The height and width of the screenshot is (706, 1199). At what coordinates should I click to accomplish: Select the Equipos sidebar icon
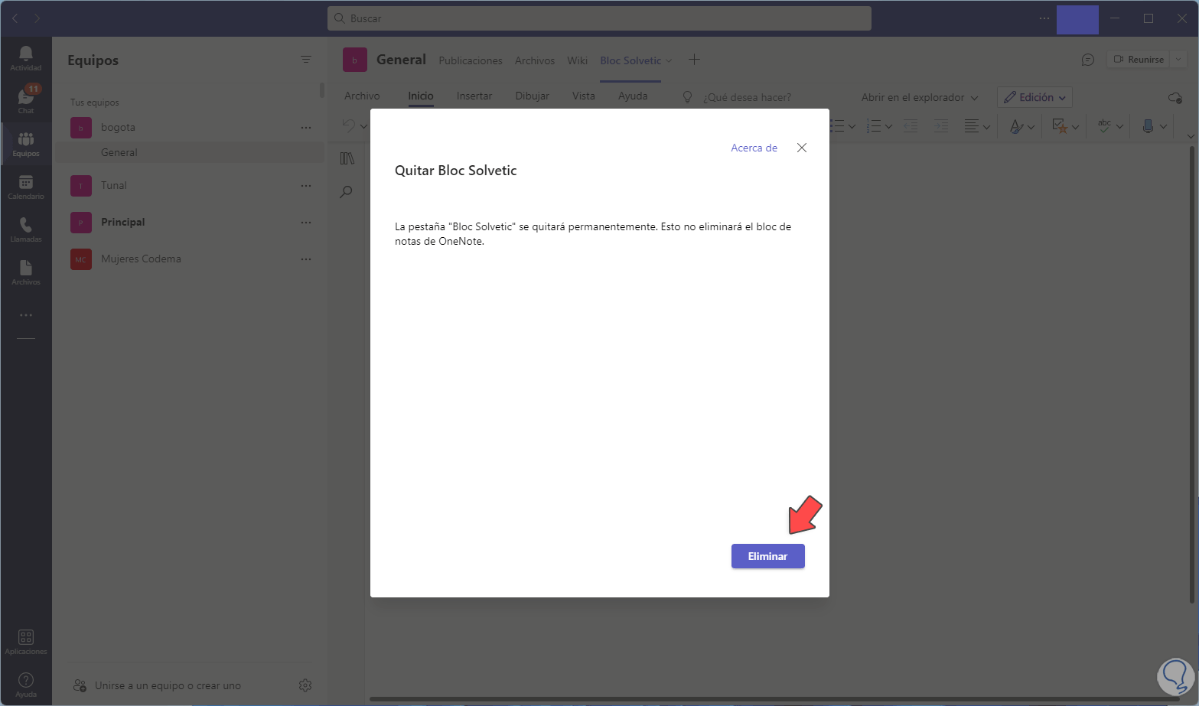26,144
